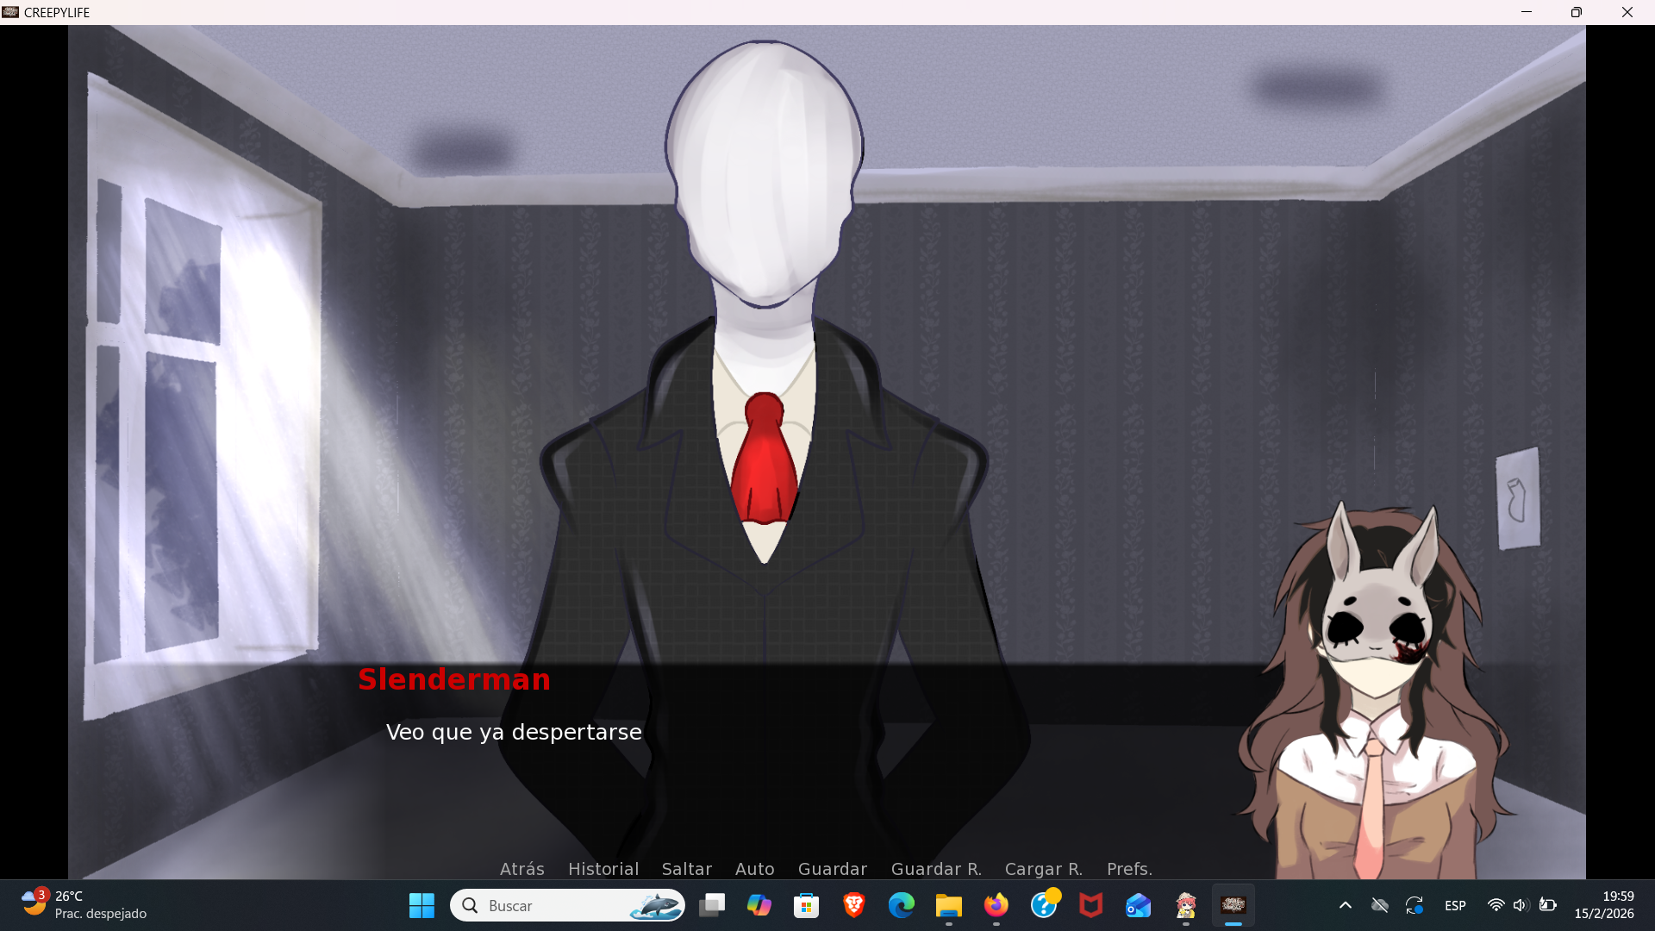The width and height of the screenshot is (1655, 931).
Task: Click the Buscar search box in taskbar
Action: pos(567,905)
